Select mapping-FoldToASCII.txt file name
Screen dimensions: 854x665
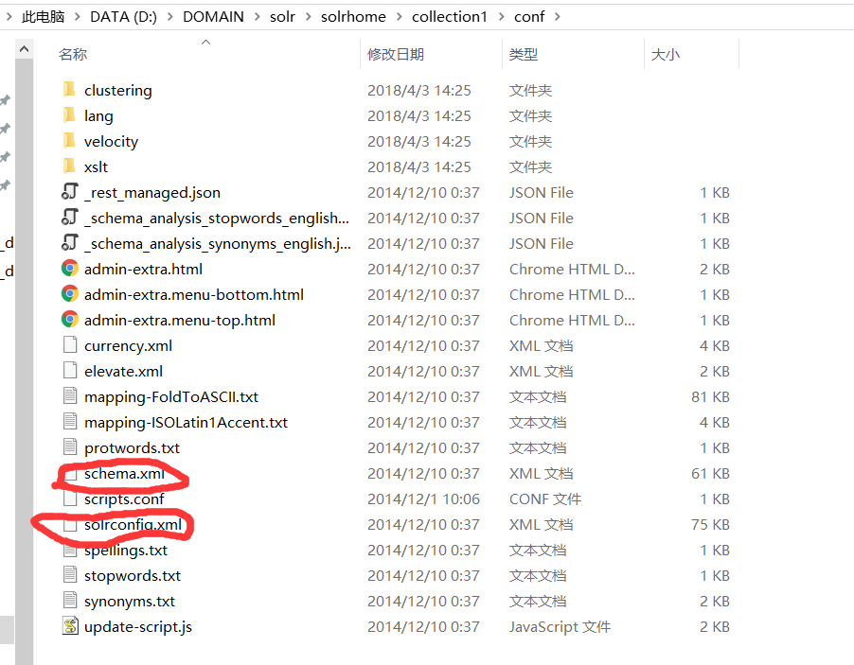tap(171, 396)
